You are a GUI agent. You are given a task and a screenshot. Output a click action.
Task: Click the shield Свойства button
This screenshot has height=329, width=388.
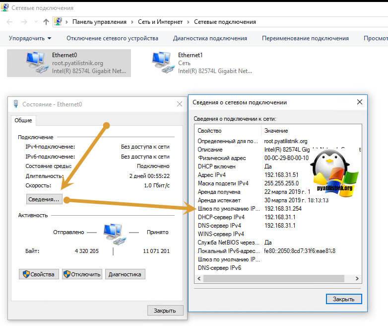tap(39, 274)
